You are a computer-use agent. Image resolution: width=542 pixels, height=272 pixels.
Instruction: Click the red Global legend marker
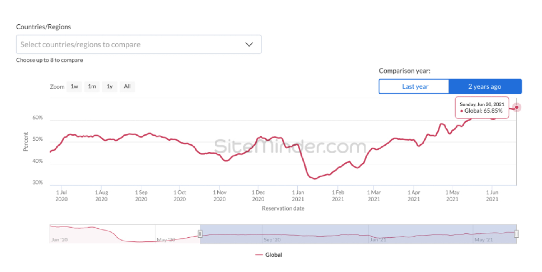pyautogui.click(x=259, y=254)
